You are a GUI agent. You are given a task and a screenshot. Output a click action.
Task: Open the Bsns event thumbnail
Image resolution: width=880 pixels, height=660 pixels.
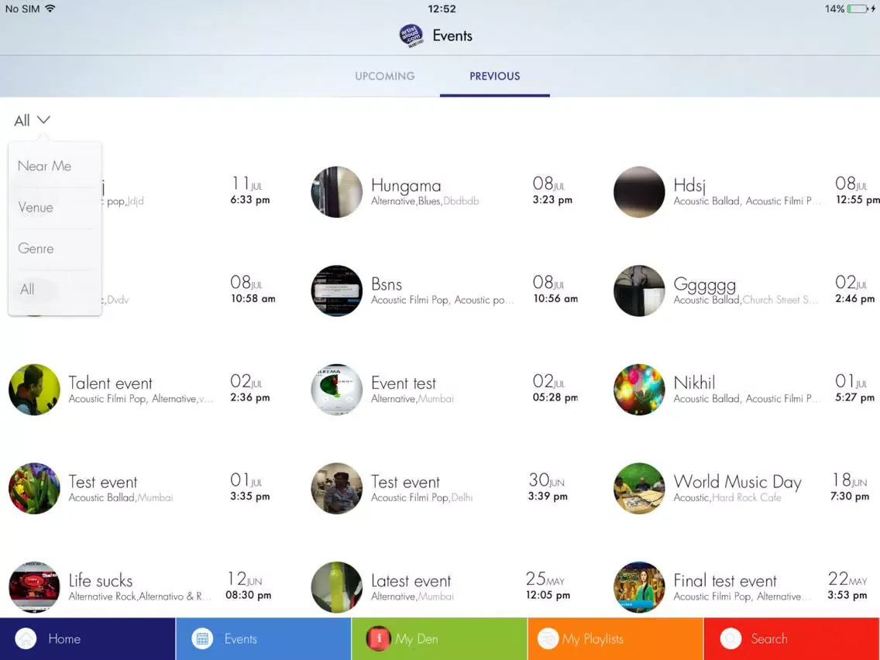point(337,291)
